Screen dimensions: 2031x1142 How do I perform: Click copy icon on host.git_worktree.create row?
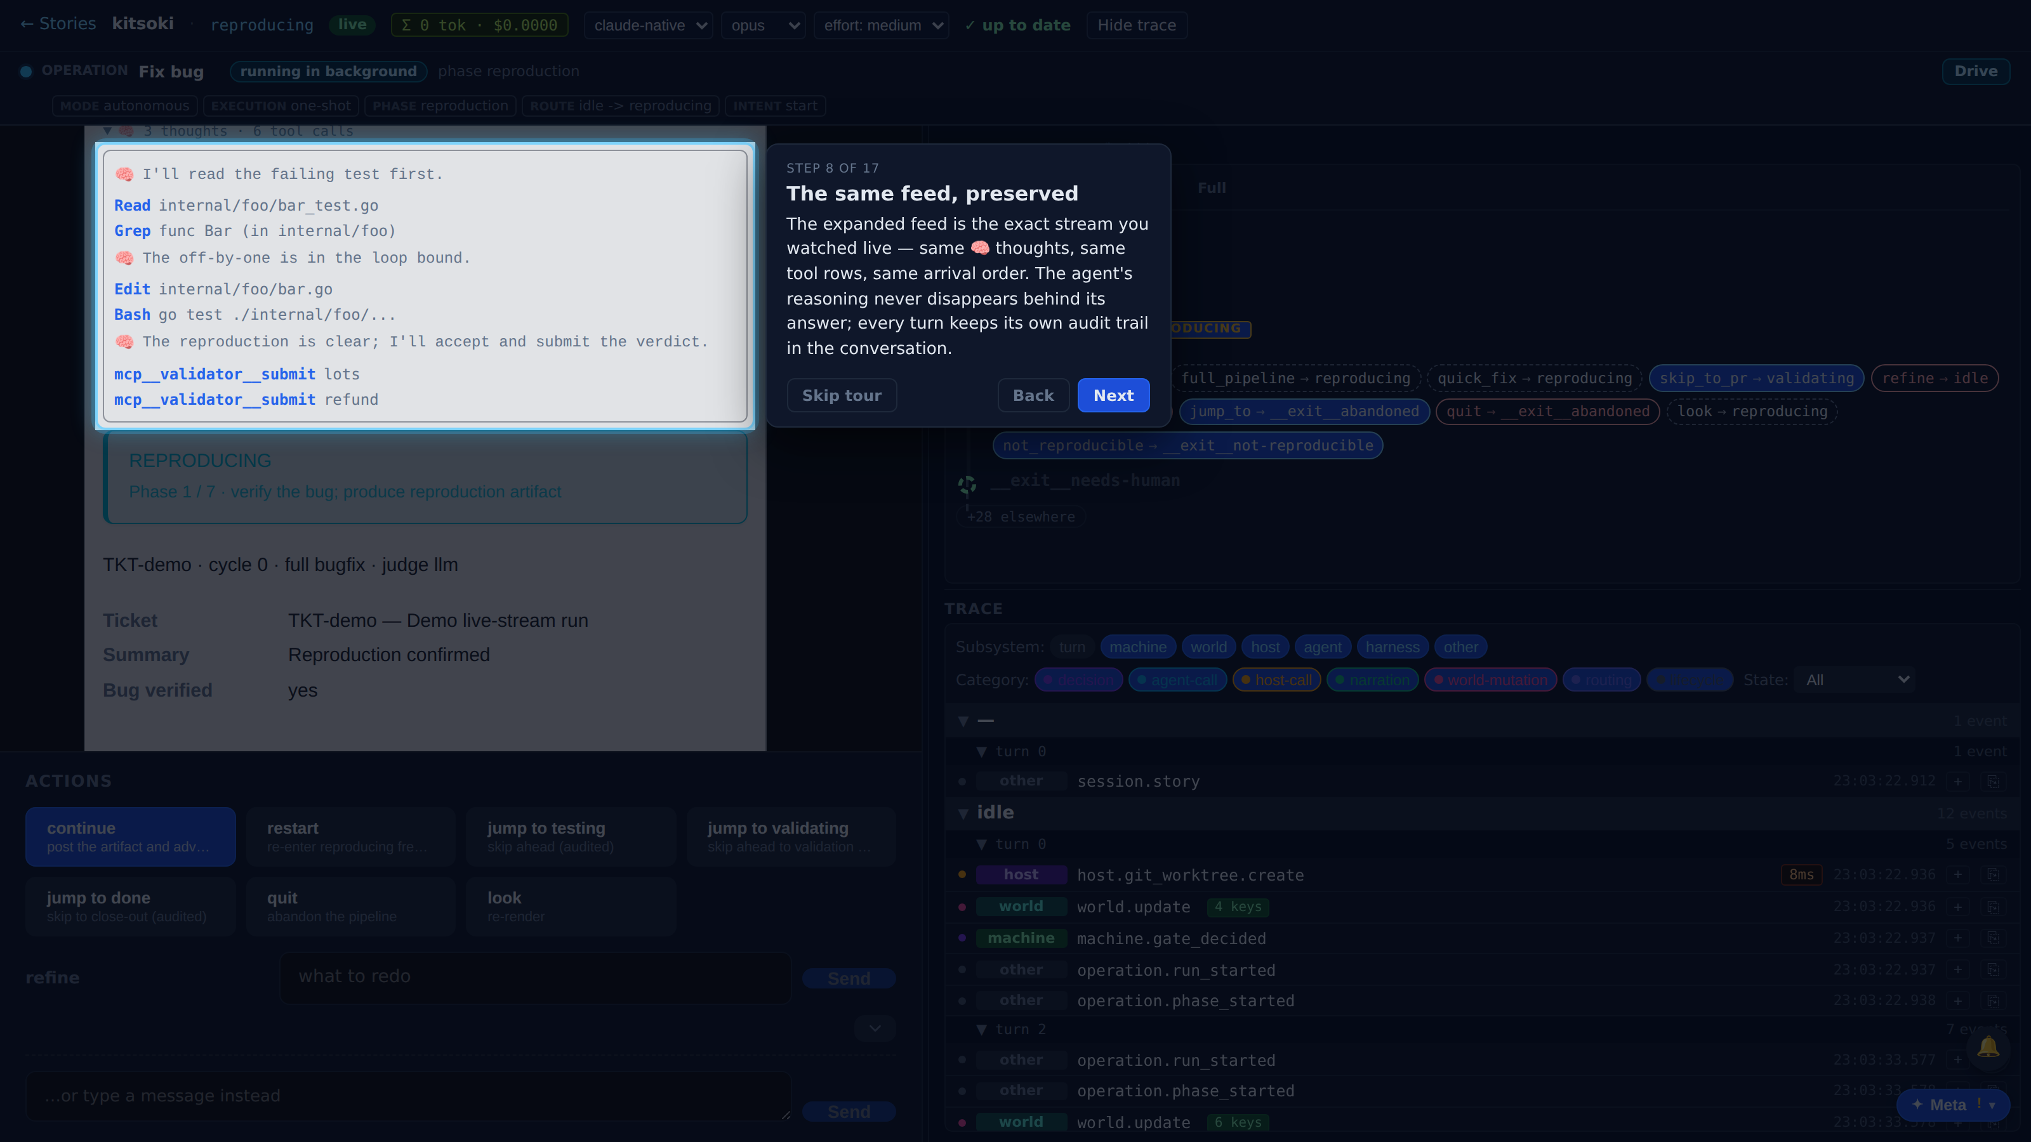pos(1992,874)
